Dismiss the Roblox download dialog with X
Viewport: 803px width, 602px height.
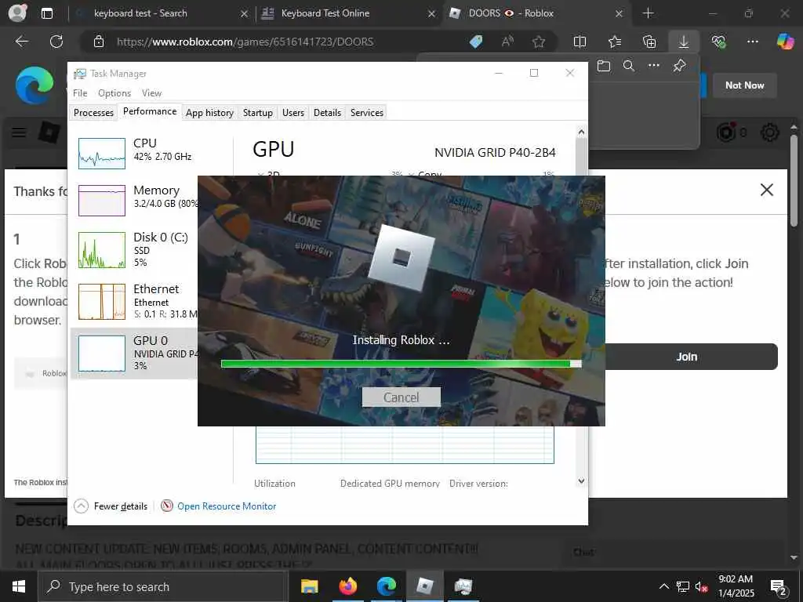pyautogui.click(x=767, y=190)
